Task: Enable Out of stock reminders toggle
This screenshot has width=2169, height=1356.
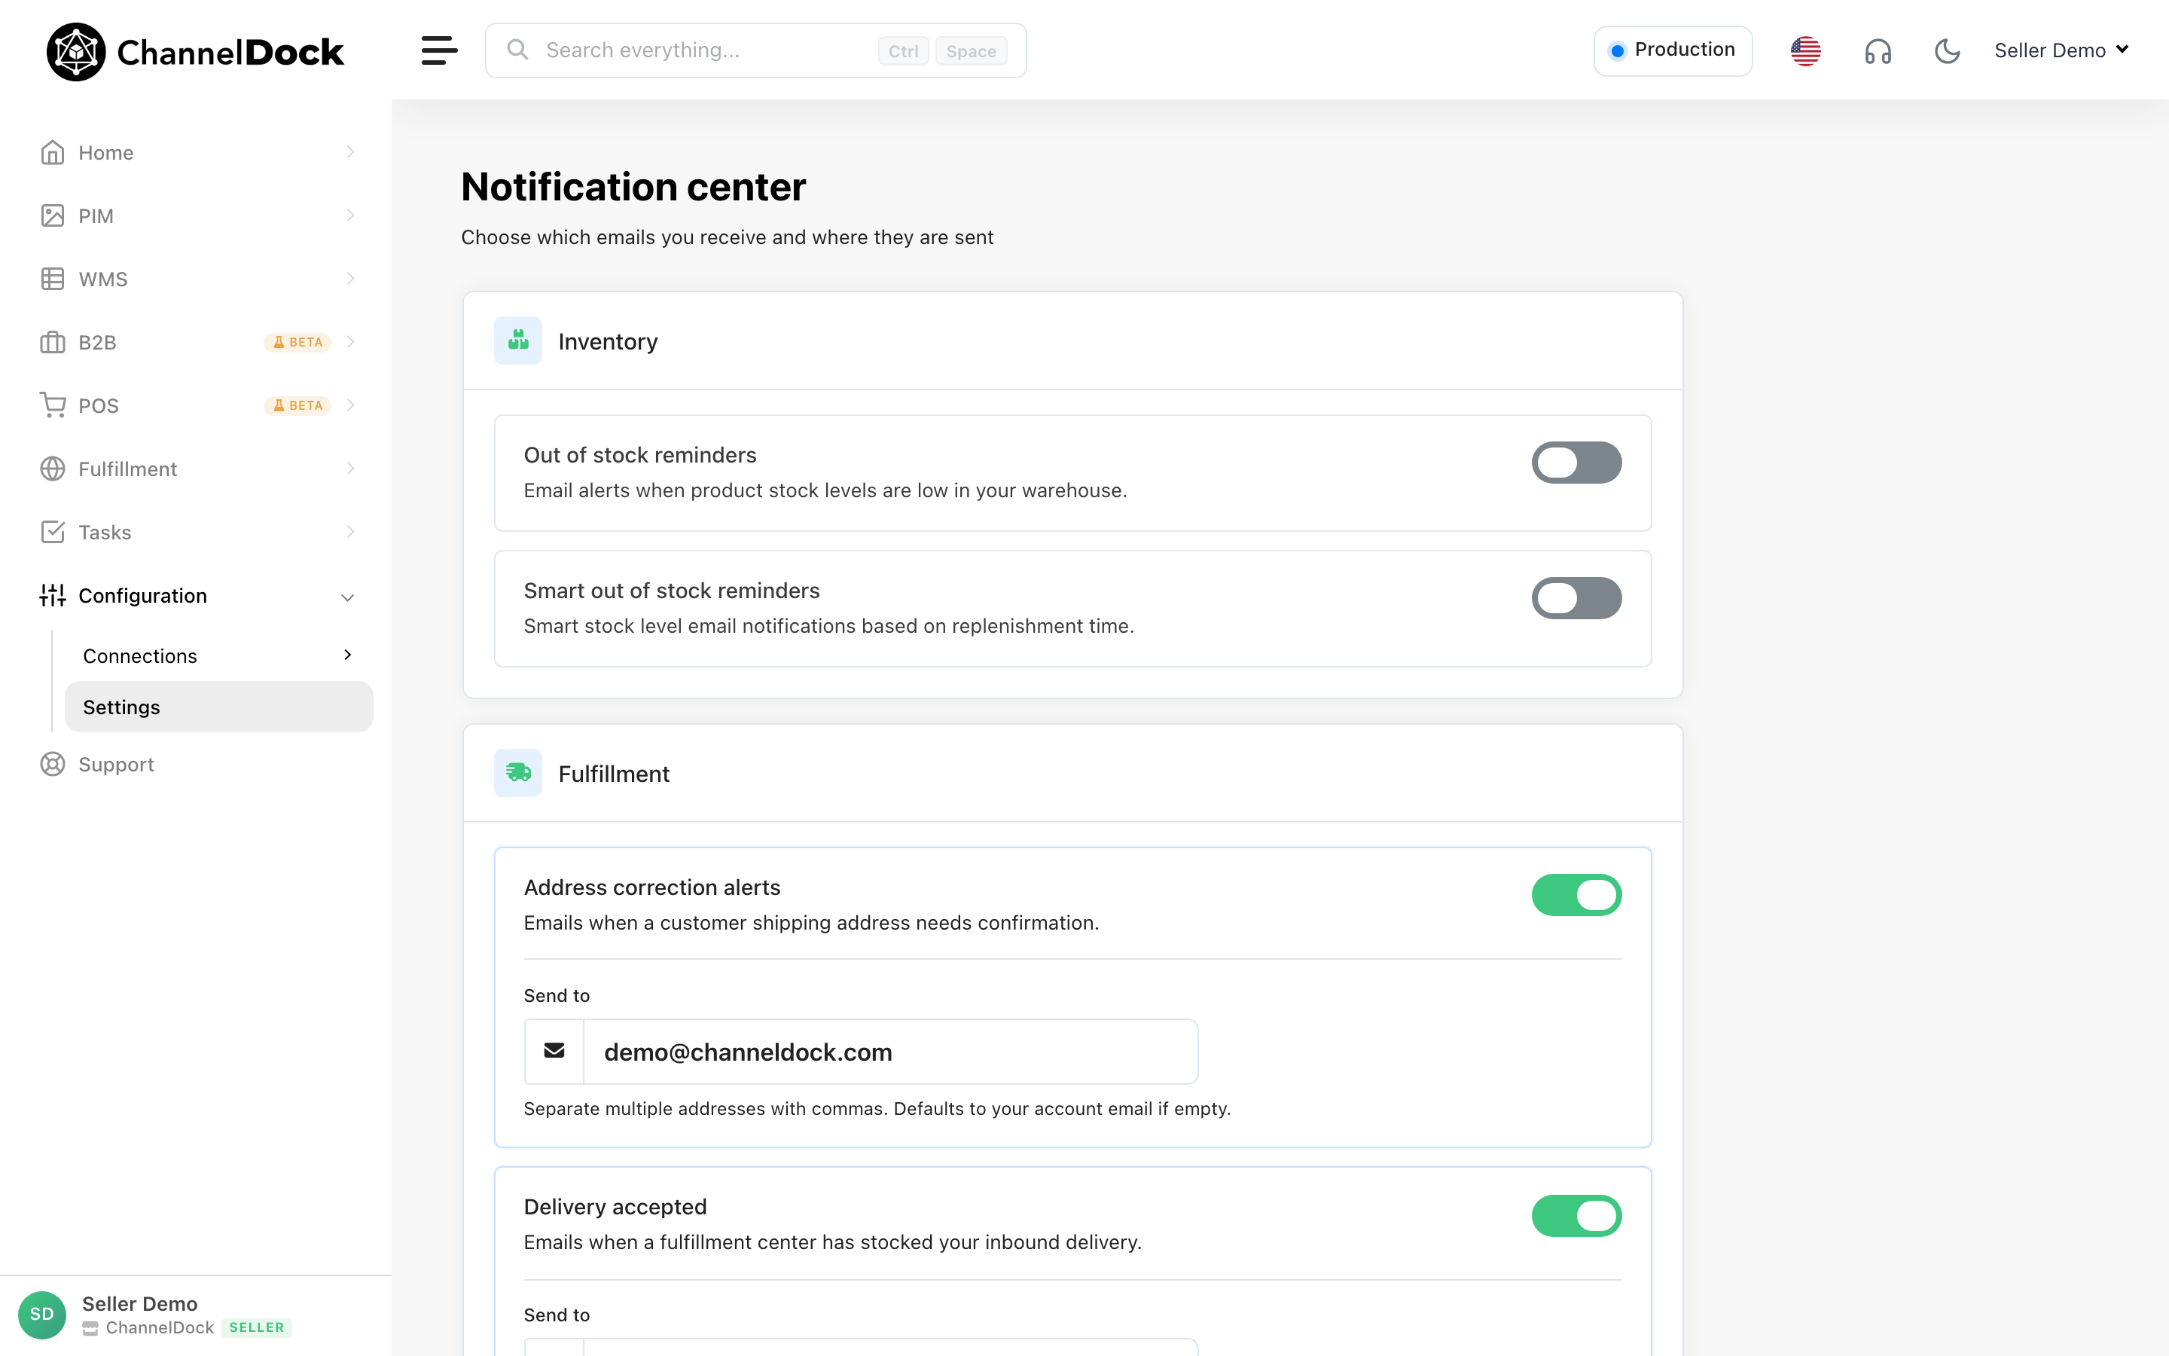Action: (x=1576, y=463)
